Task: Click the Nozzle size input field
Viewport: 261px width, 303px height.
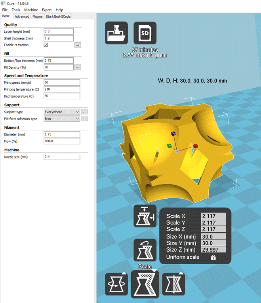Action: pyautogui.click(x=62, y=157)
